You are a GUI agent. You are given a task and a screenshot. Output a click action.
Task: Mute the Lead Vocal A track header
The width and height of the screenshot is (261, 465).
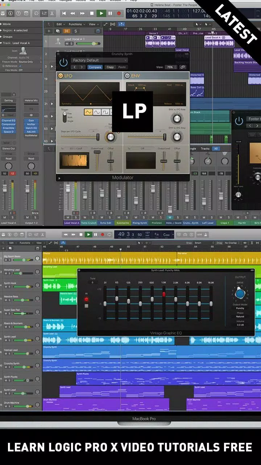point(67,43)
